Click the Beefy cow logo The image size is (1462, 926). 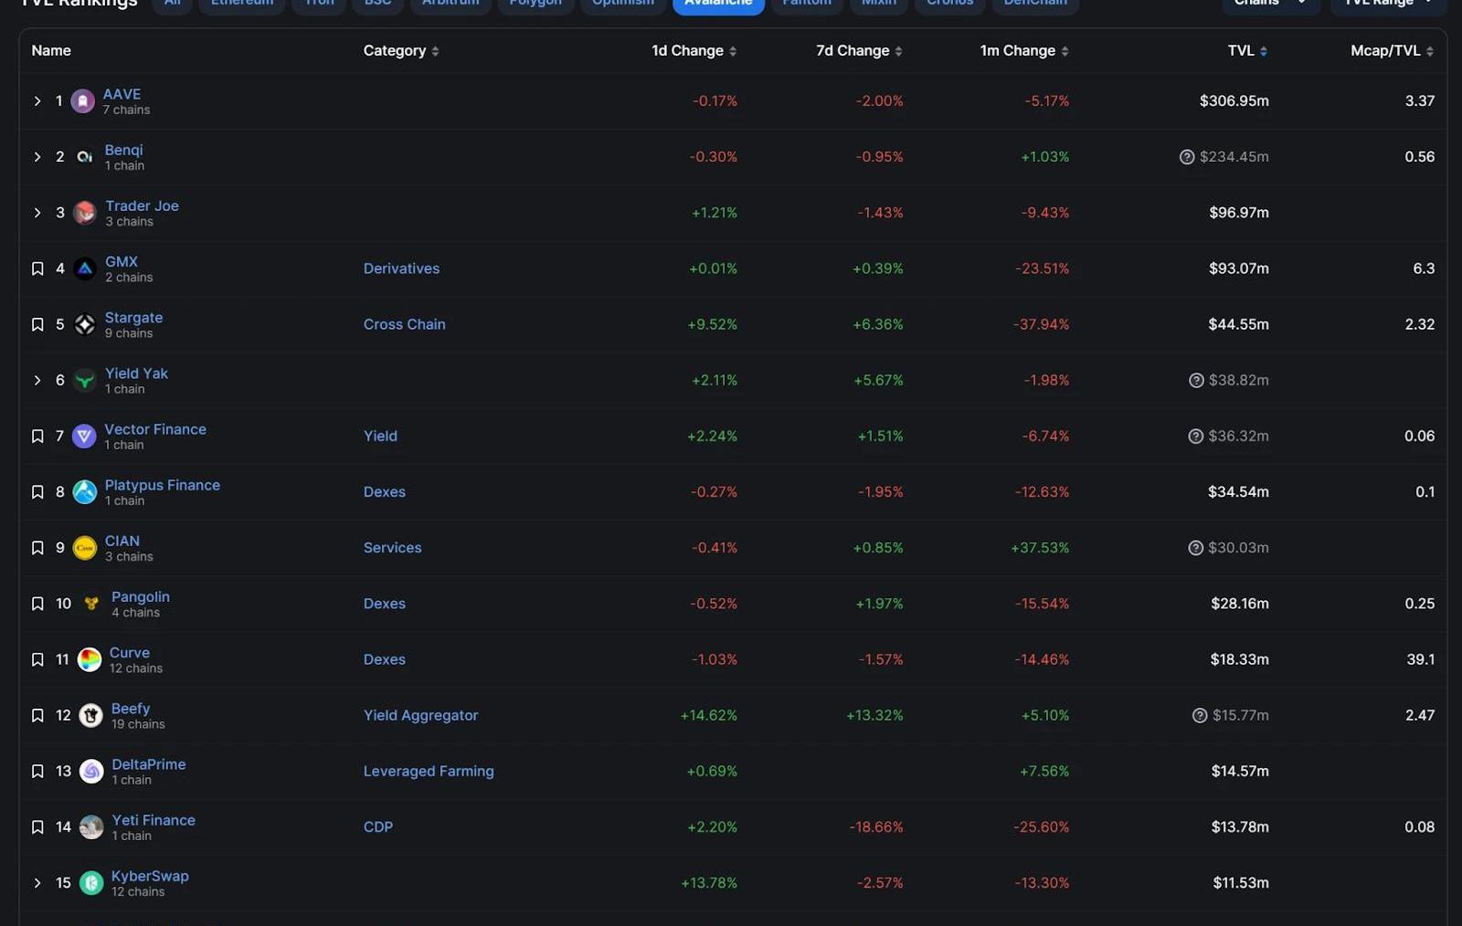tap(90, 715)
